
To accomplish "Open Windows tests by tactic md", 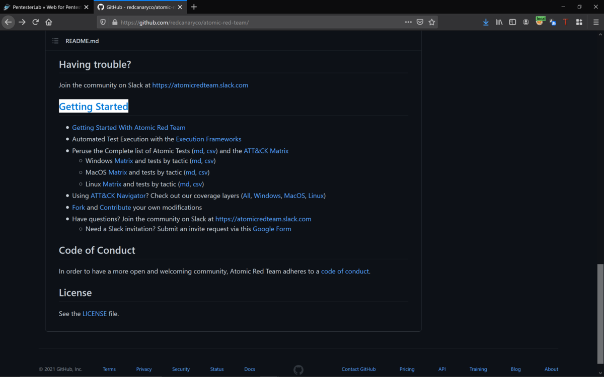I will pyautogui.click(x=196, y=161).
